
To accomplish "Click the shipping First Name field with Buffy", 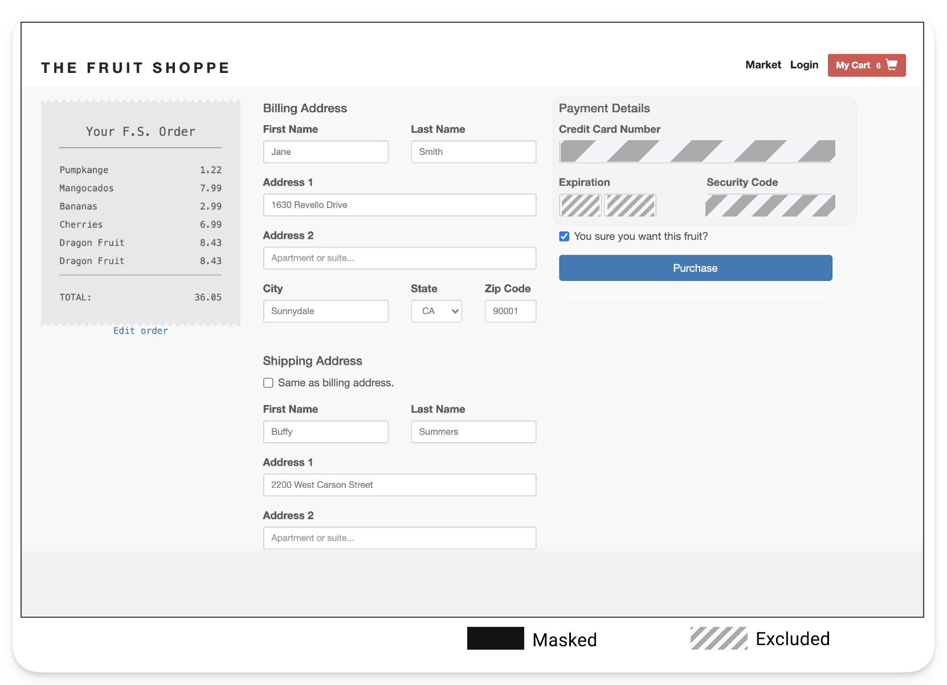I will (x=325, y=432).
